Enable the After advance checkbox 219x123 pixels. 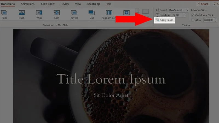pos(193,20)
